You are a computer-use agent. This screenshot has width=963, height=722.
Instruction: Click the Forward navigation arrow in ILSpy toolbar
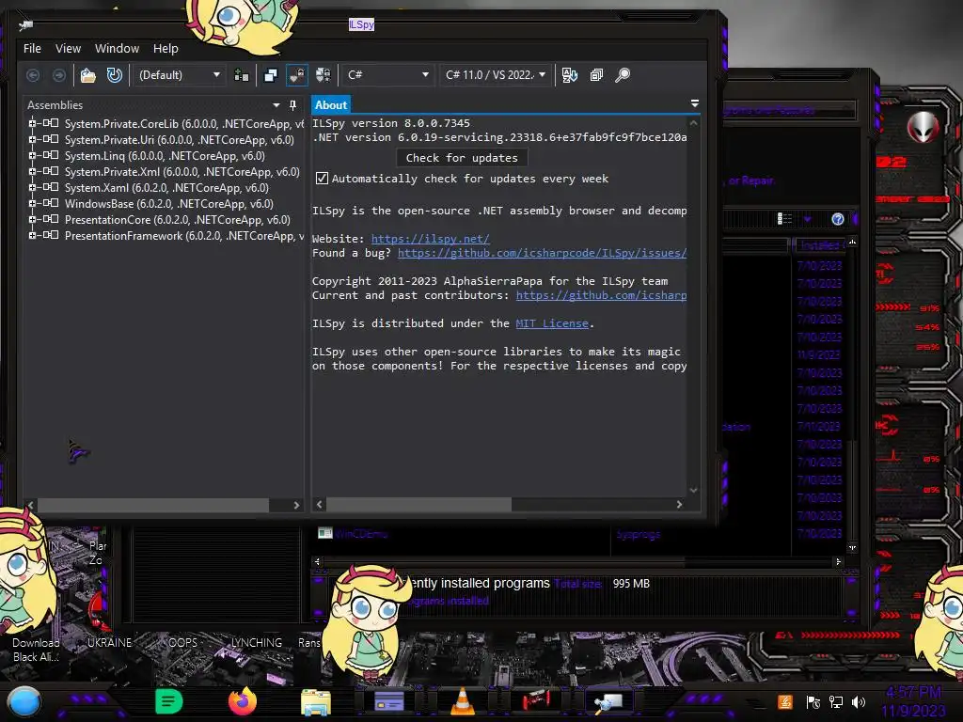(59, 75)
